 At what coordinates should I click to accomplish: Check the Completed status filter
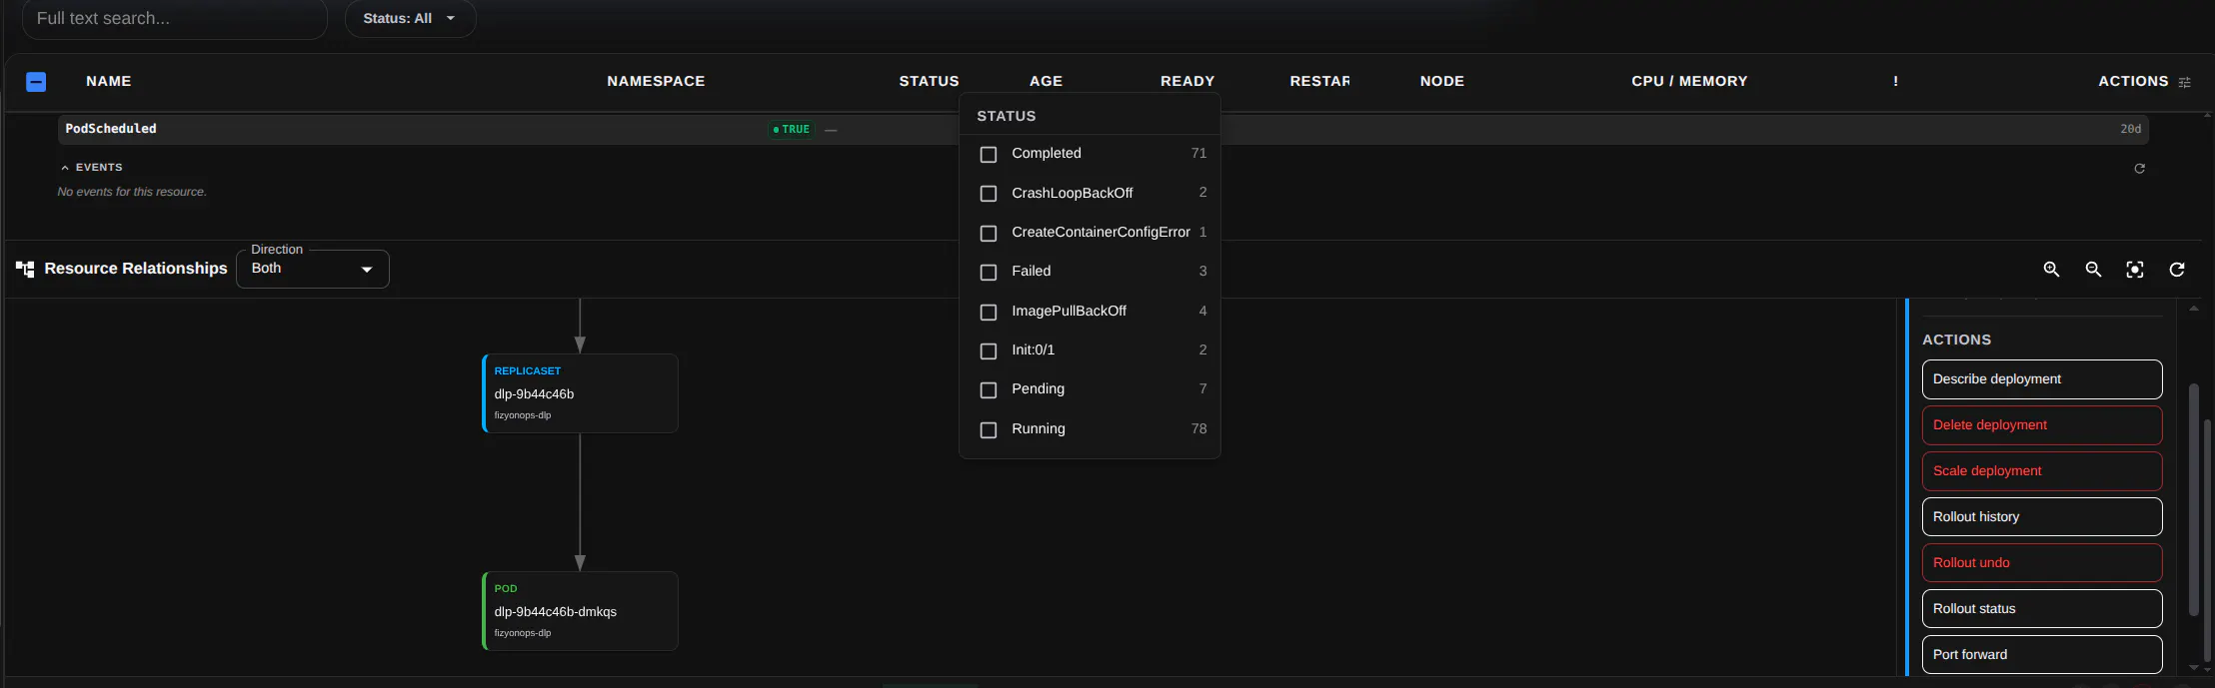989,154
